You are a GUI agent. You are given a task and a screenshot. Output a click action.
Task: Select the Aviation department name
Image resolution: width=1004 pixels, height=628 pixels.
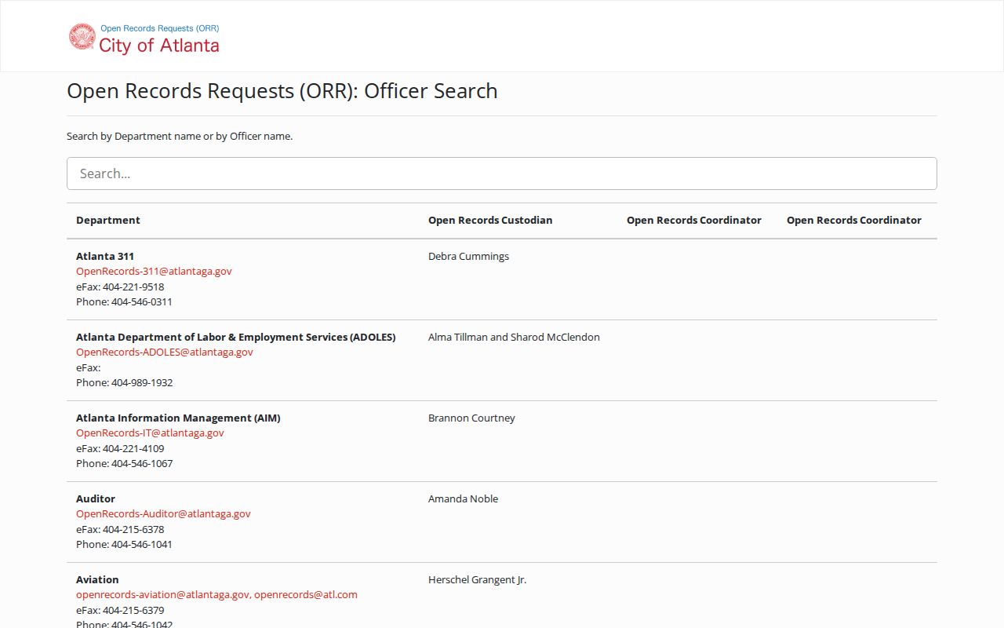tap(97, 579)
